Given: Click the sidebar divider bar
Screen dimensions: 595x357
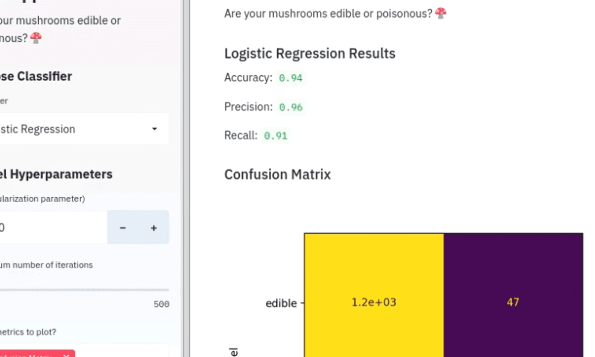Looking at the screenshot, I should coord(186,178).
